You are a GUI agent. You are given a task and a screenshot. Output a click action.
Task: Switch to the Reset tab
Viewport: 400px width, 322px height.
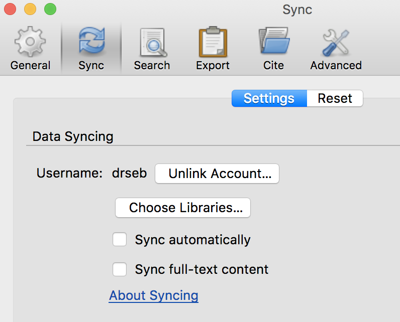tap(335, 98)
